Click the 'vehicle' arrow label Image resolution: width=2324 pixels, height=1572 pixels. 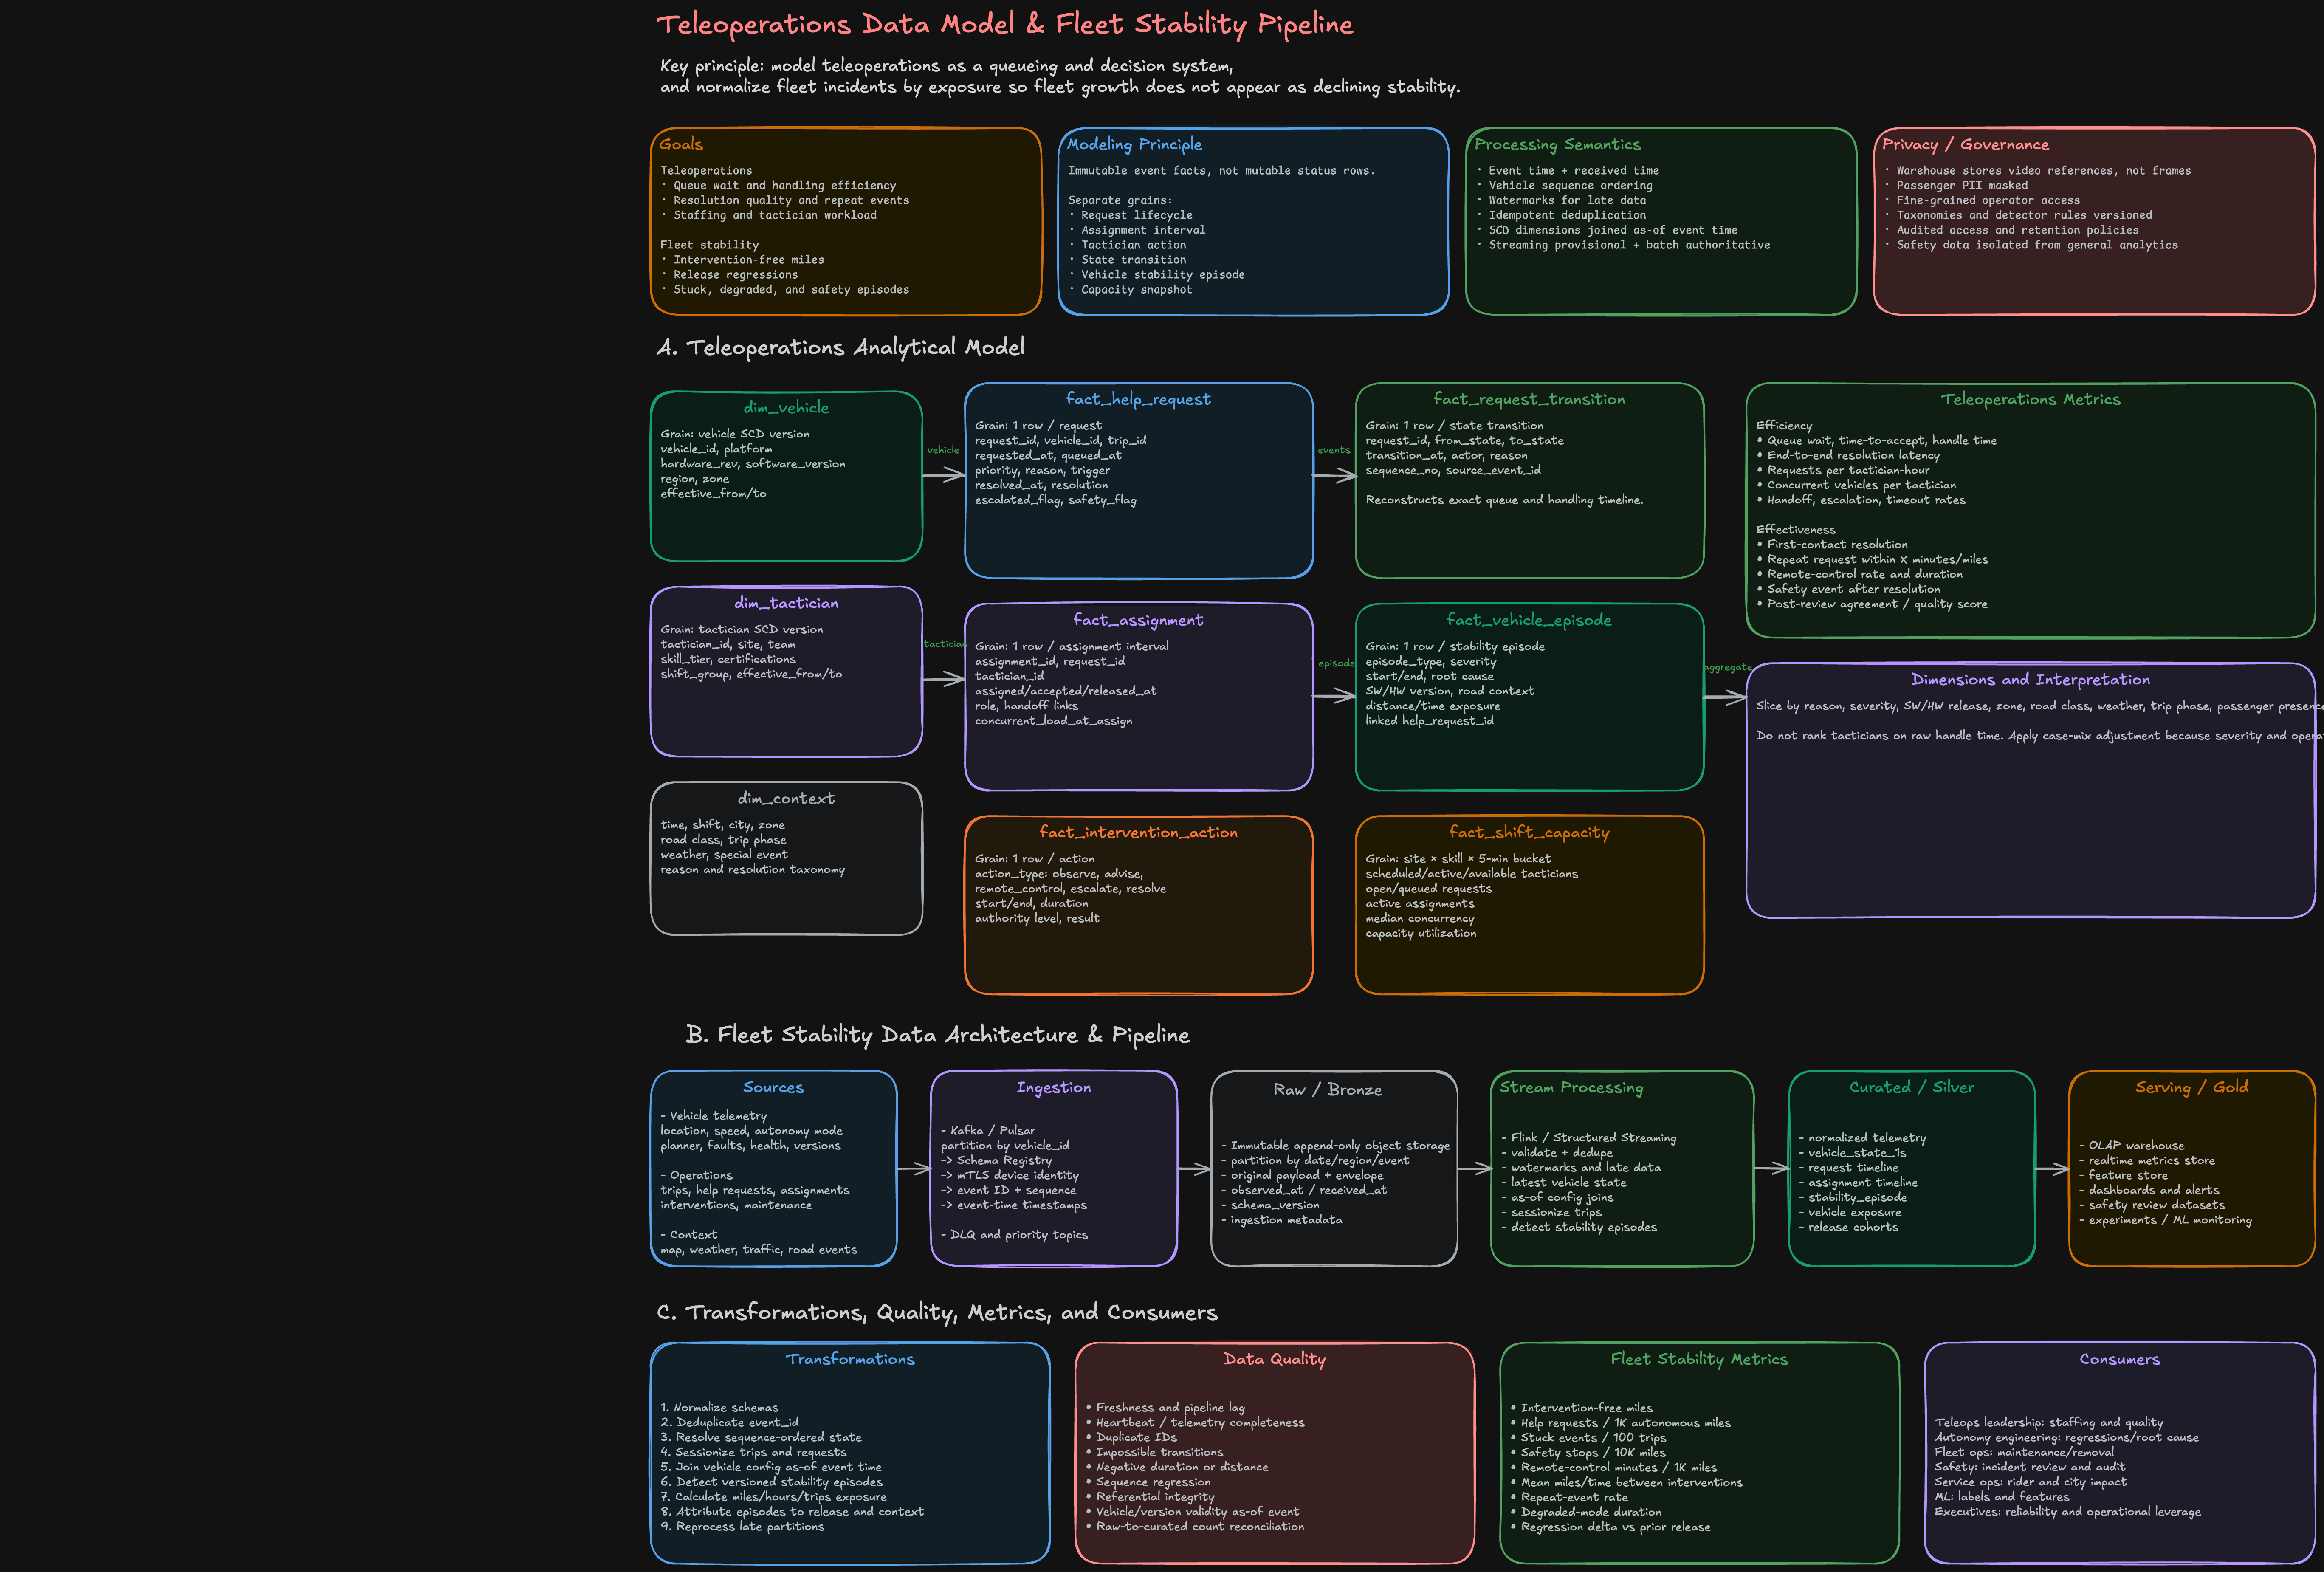click(x=942, y=450)
